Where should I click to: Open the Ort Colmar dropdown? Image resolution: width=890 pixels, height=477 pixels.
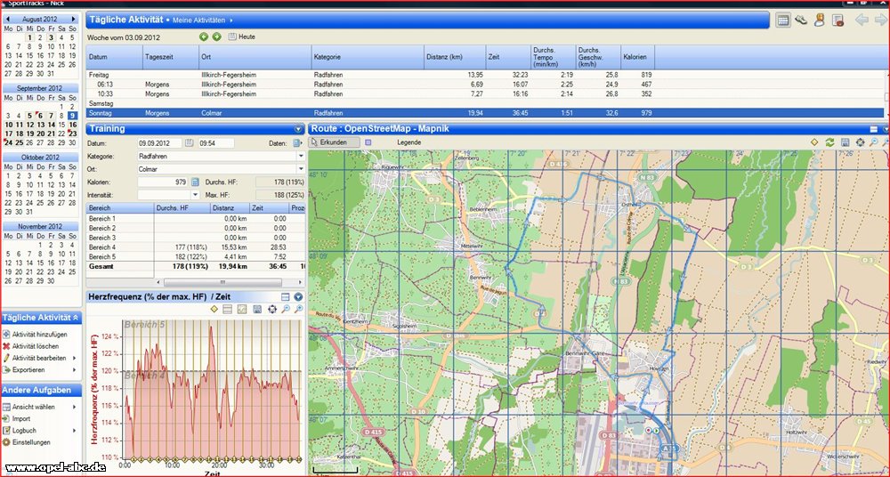click(x=301, y=169)
